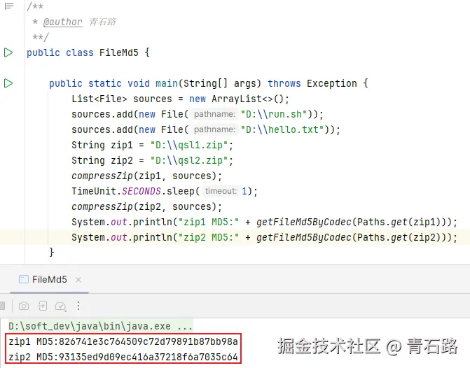Image resolution: width=470 pixels, height=368 pixels.
Task: Click the List<File> sources declaration
Action: (x=122, y=99)
